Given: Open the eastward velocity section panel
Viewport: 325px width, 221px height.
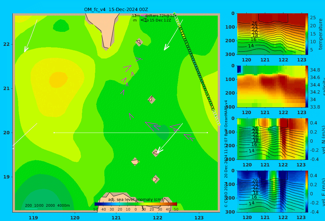Looking at the screenshot, I should coord(271,191).
